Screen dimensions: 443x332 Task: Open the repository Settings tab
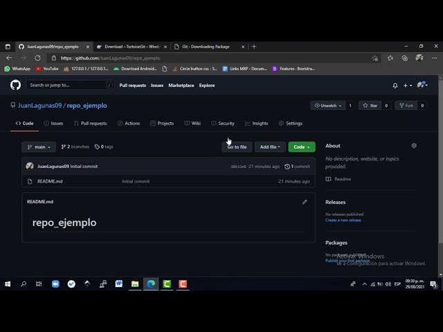point(291,123)
